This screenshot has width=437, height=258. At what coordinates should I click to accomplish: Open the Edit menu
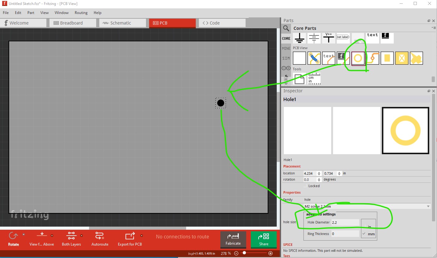click(x=18, y=13)
